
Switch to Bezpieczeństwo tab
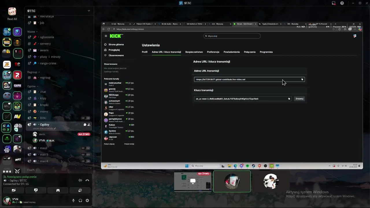(x=194, y=52)
